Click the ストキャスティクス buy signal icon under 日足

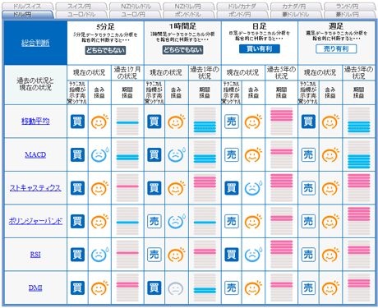click(232, 188)
